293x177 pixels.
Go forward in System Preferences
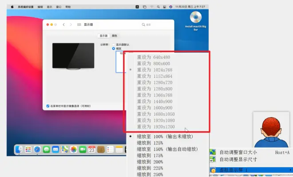71,24
